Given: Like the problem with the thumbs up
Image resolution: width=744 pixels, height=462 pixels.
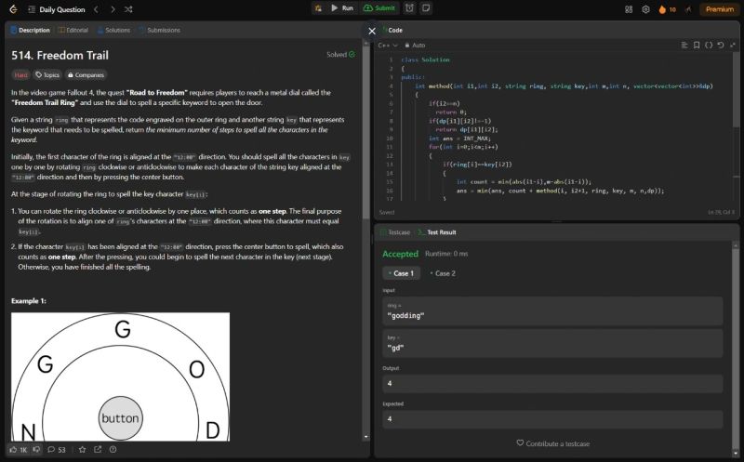Looking at the screenshot, I should click(19, 450).
